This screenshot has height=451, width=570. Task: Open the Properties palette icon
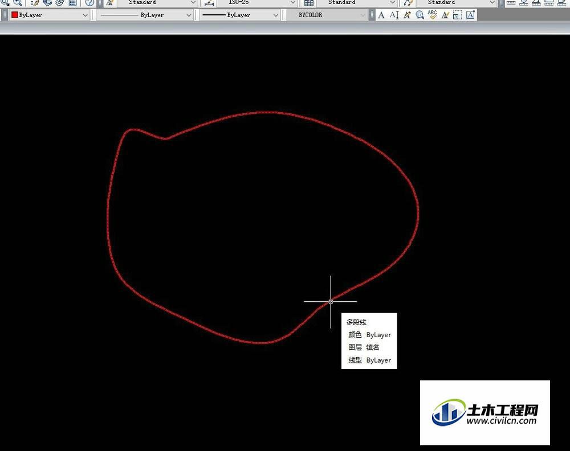pyautogui.click(x=35, y=2)
